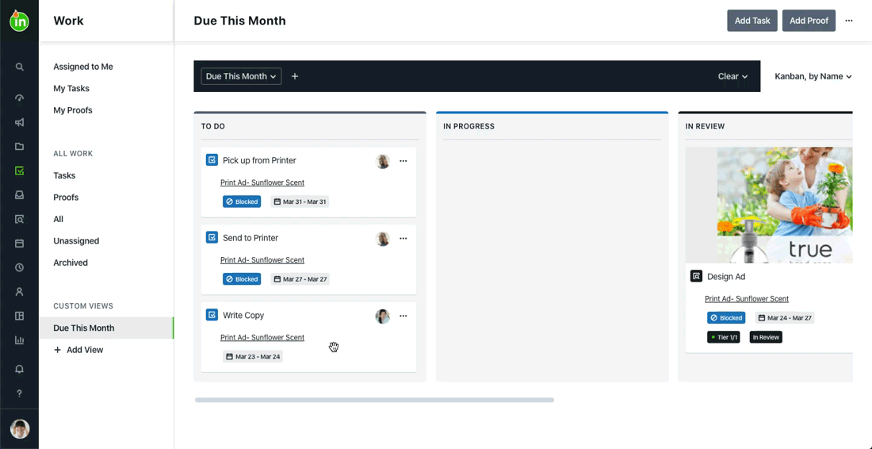Open the bar chart reports icon
Viewport: 872px width, 449px height.
tap(20, 340)
